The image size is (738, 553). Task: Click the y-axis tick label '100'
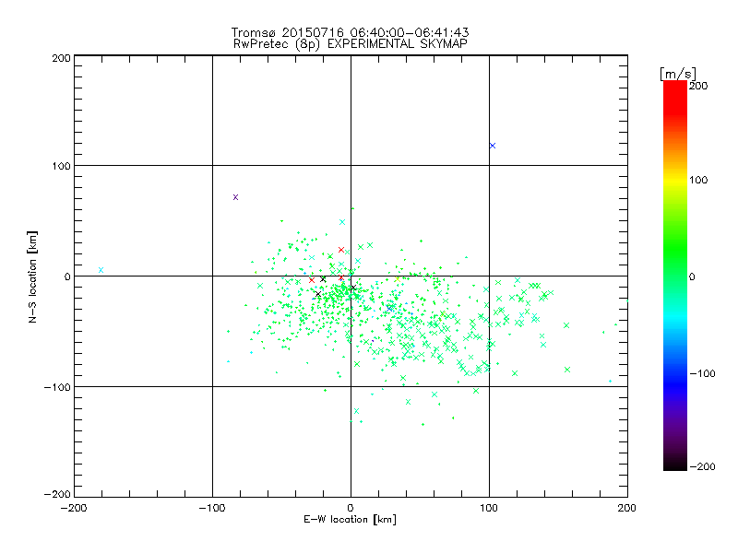[x=61, y=166]
